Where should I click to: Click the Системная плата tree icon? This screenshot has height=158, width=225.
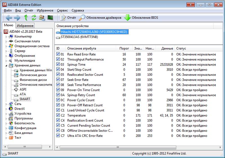[11, 41]
